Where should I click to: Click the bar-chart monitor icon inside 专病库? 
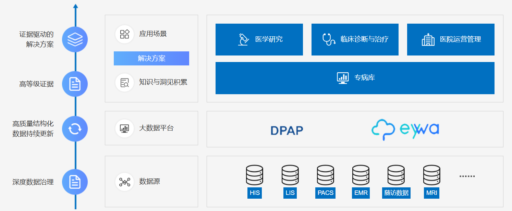342,78
